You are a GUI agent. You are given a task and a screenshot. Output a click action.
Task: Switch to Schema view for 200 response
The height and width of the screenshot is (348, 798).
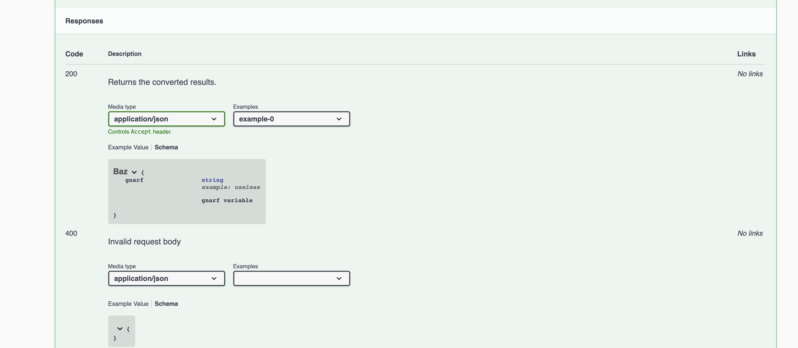[x=166, y=147]
